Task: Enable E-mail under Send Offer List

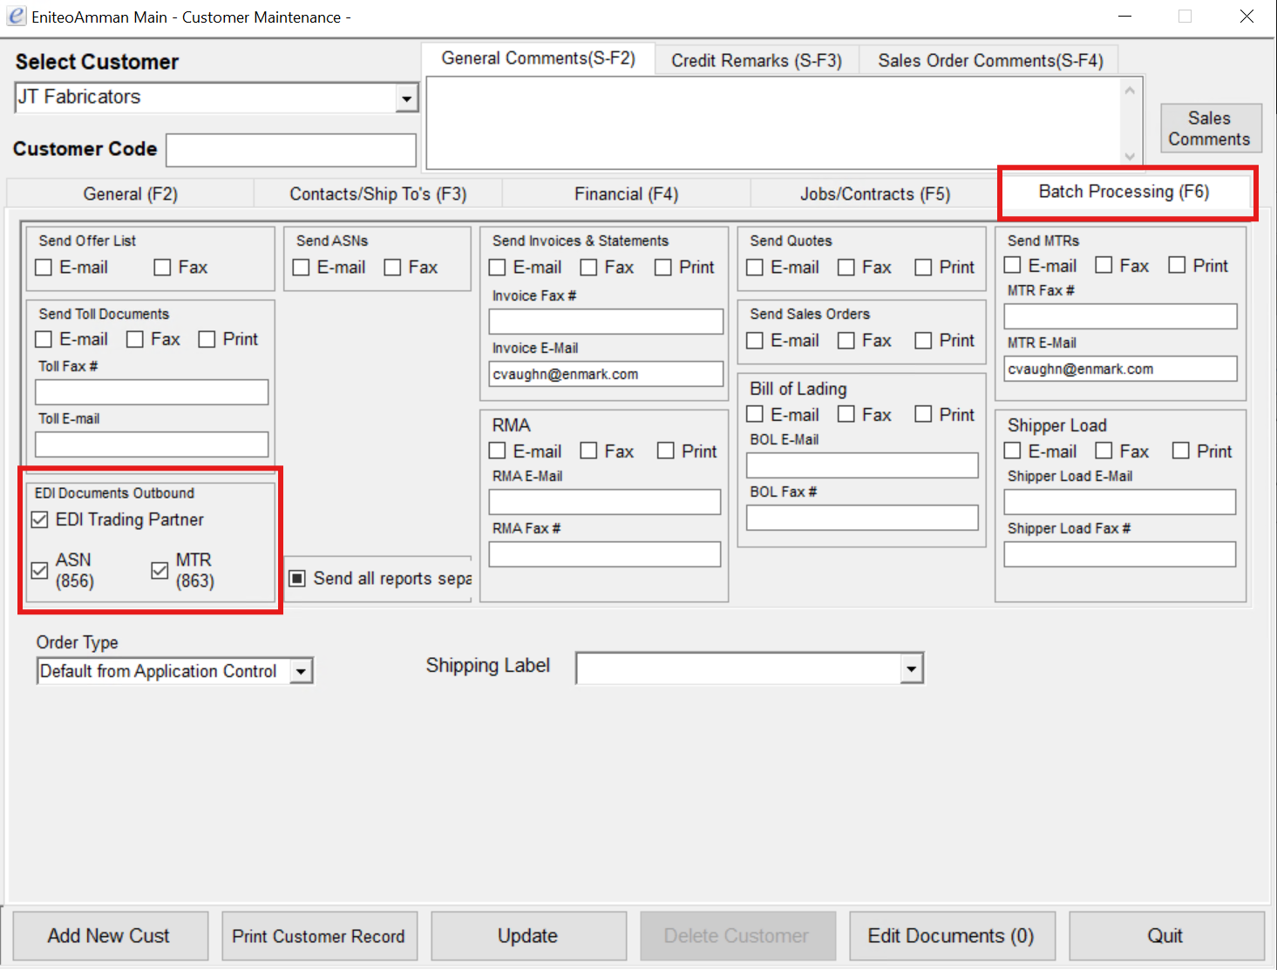Action: (x=44, y=268)
